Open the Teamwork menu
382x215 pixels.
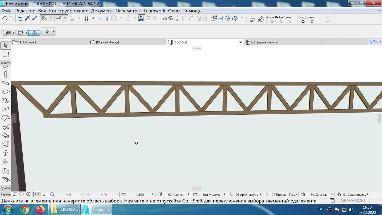point(154,11)
